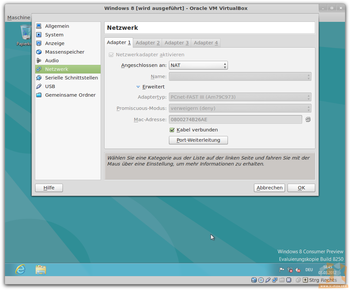Switch to the Adapter 2 tab
Viewport: 350px width, 290px height.
pos(147,43)
